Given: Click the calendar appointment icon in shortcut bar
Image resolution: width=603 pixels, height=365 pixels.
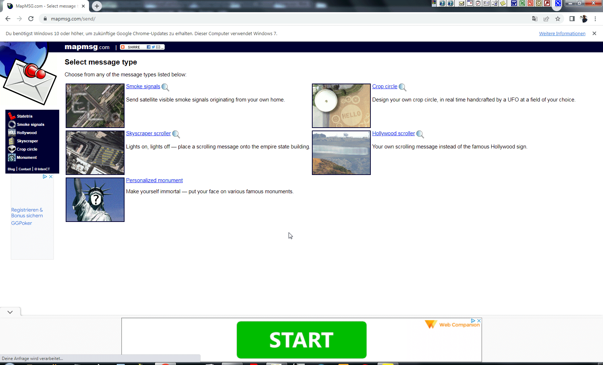Looking at the screenshot, I should pyautogui.click(x=470, y=3).
